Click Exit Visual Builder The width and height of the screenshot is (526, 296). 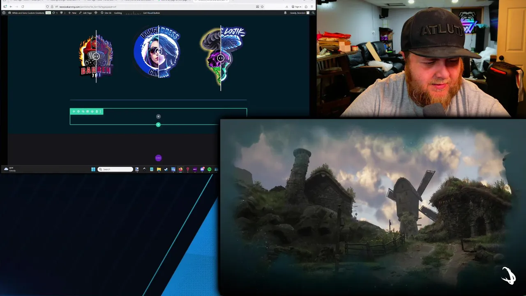[x=152, y=13]
